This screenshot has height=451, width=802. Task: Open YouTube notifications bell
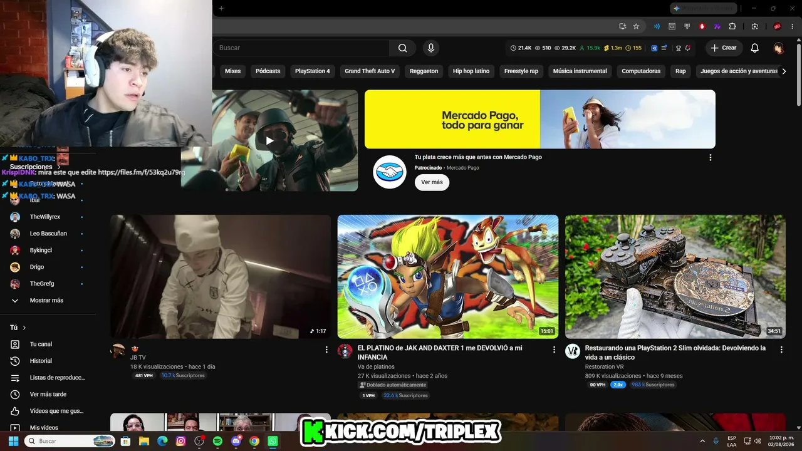pos(755,48)
